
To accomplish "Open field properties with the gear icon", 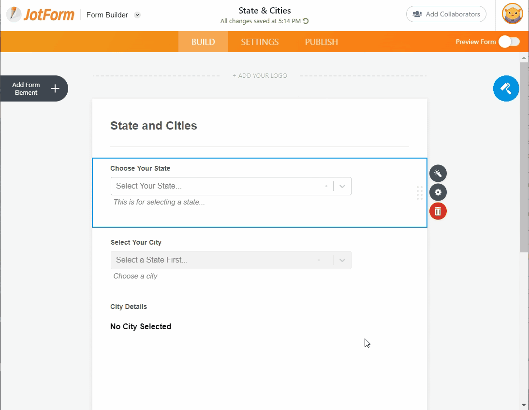I will click(x=438, y=192).
